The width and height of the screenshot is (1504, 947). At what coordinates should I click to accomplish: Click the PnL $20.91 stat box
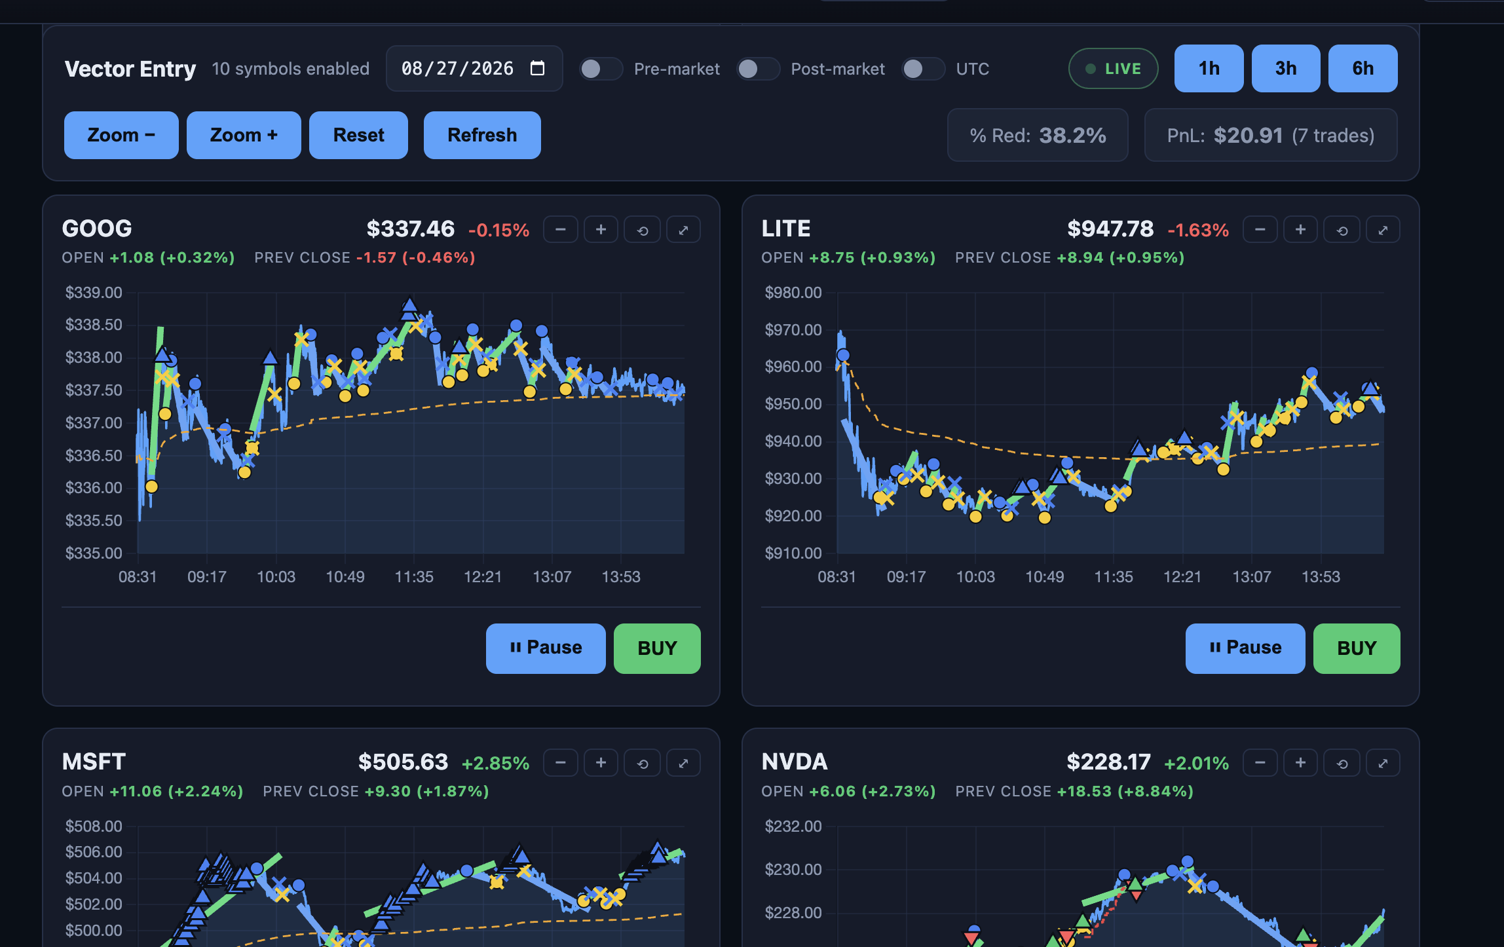pos(1271,136)
